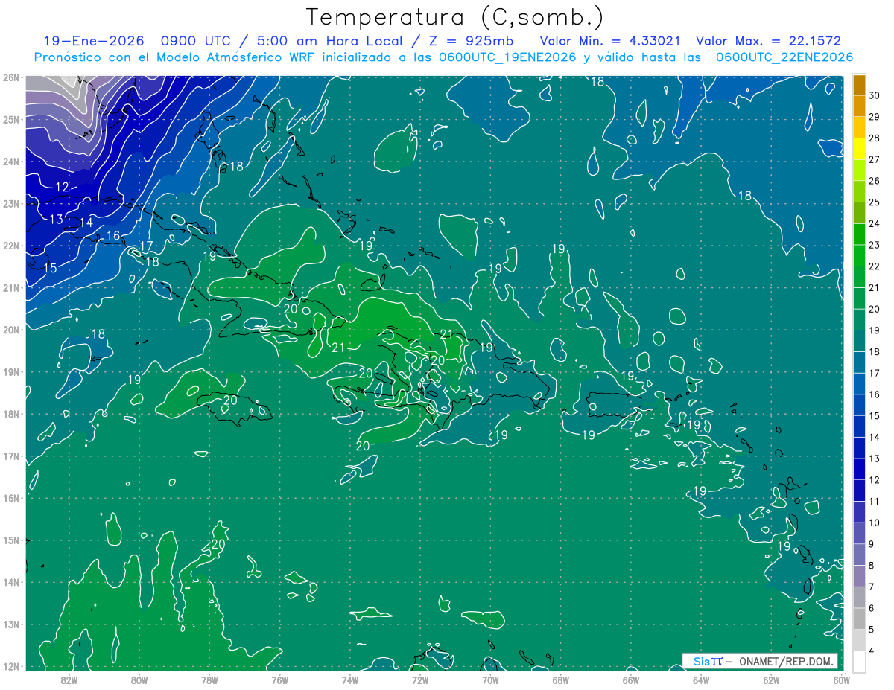
Task: Click the '18N' latitude axis label
Action: [10, 414]
